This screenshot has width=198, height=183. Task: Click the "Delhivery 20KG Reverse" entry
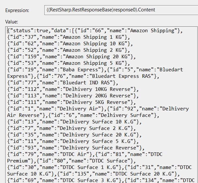pos(73,96)
